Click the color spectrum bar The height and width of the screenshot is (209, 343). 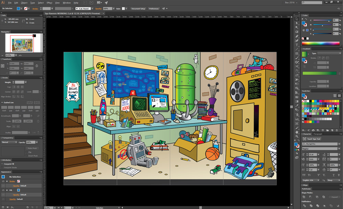(321, 44)
